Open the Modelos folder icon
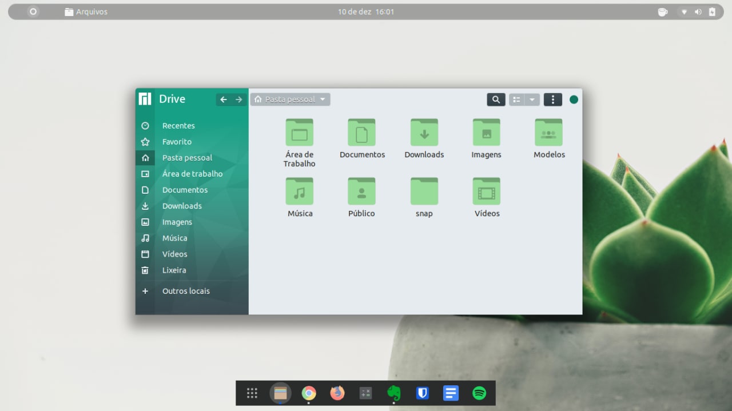 tap(548, 133)
